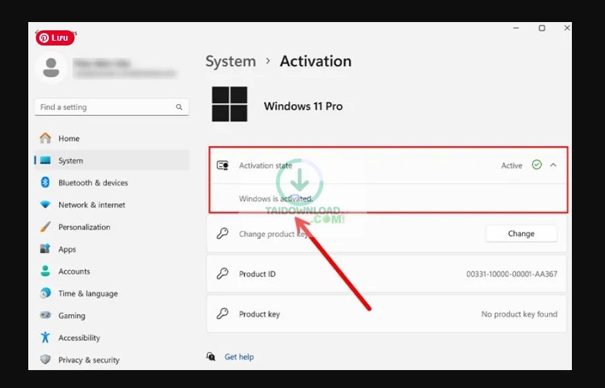
Task: Open the Apps settings page
Action: coord(112,249)
